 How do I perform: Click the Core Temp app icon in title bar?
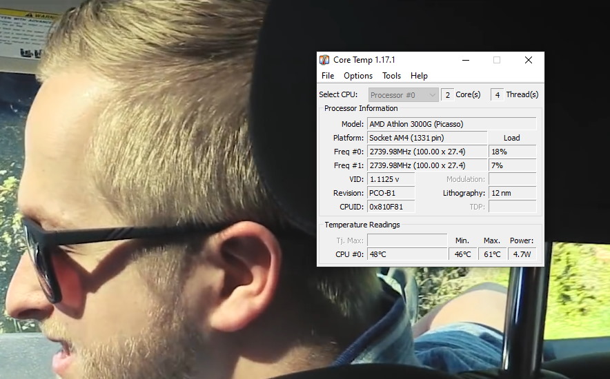(x=324, y=60)
